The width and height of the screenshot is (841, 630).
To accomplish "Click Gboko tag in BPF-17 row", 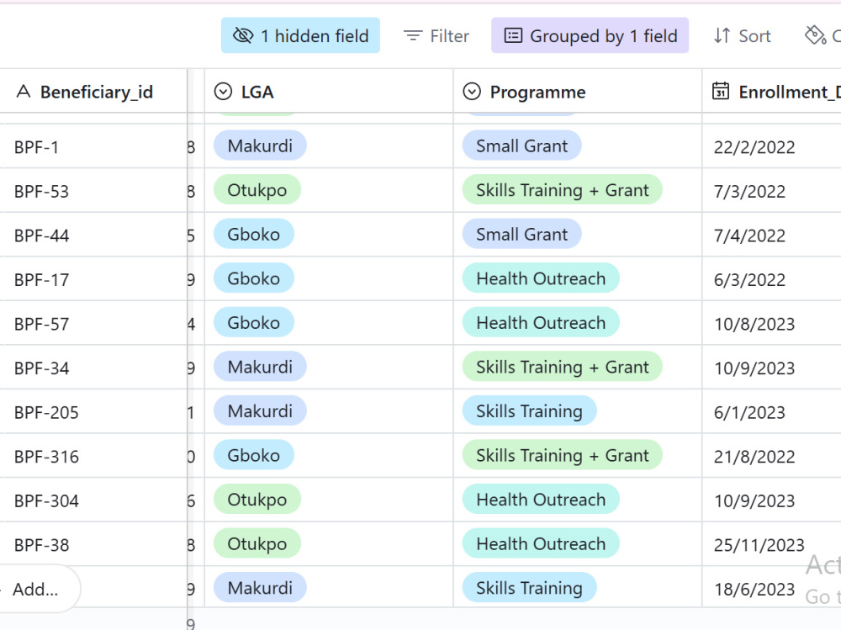I will click(254, 278).
